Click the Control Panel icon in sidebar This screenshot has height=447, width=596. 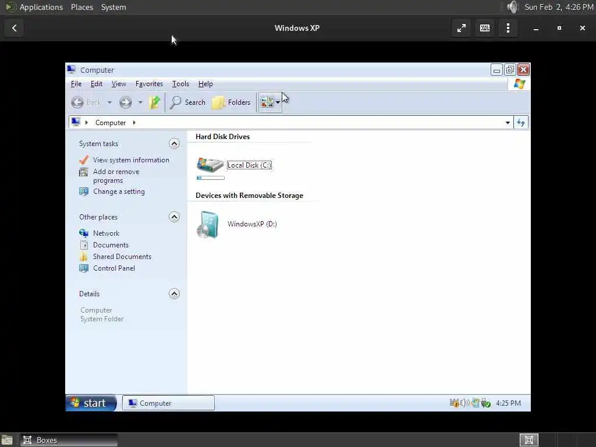pos(84,268)
